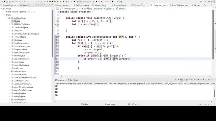
Task: Click Remove All Terminated Launches icon
Action: [x=181, y=80]
